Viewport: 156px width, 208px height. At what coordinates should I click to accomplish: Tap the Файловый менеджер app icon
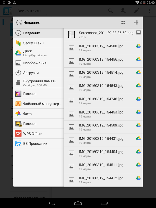(x=18, y=104)
